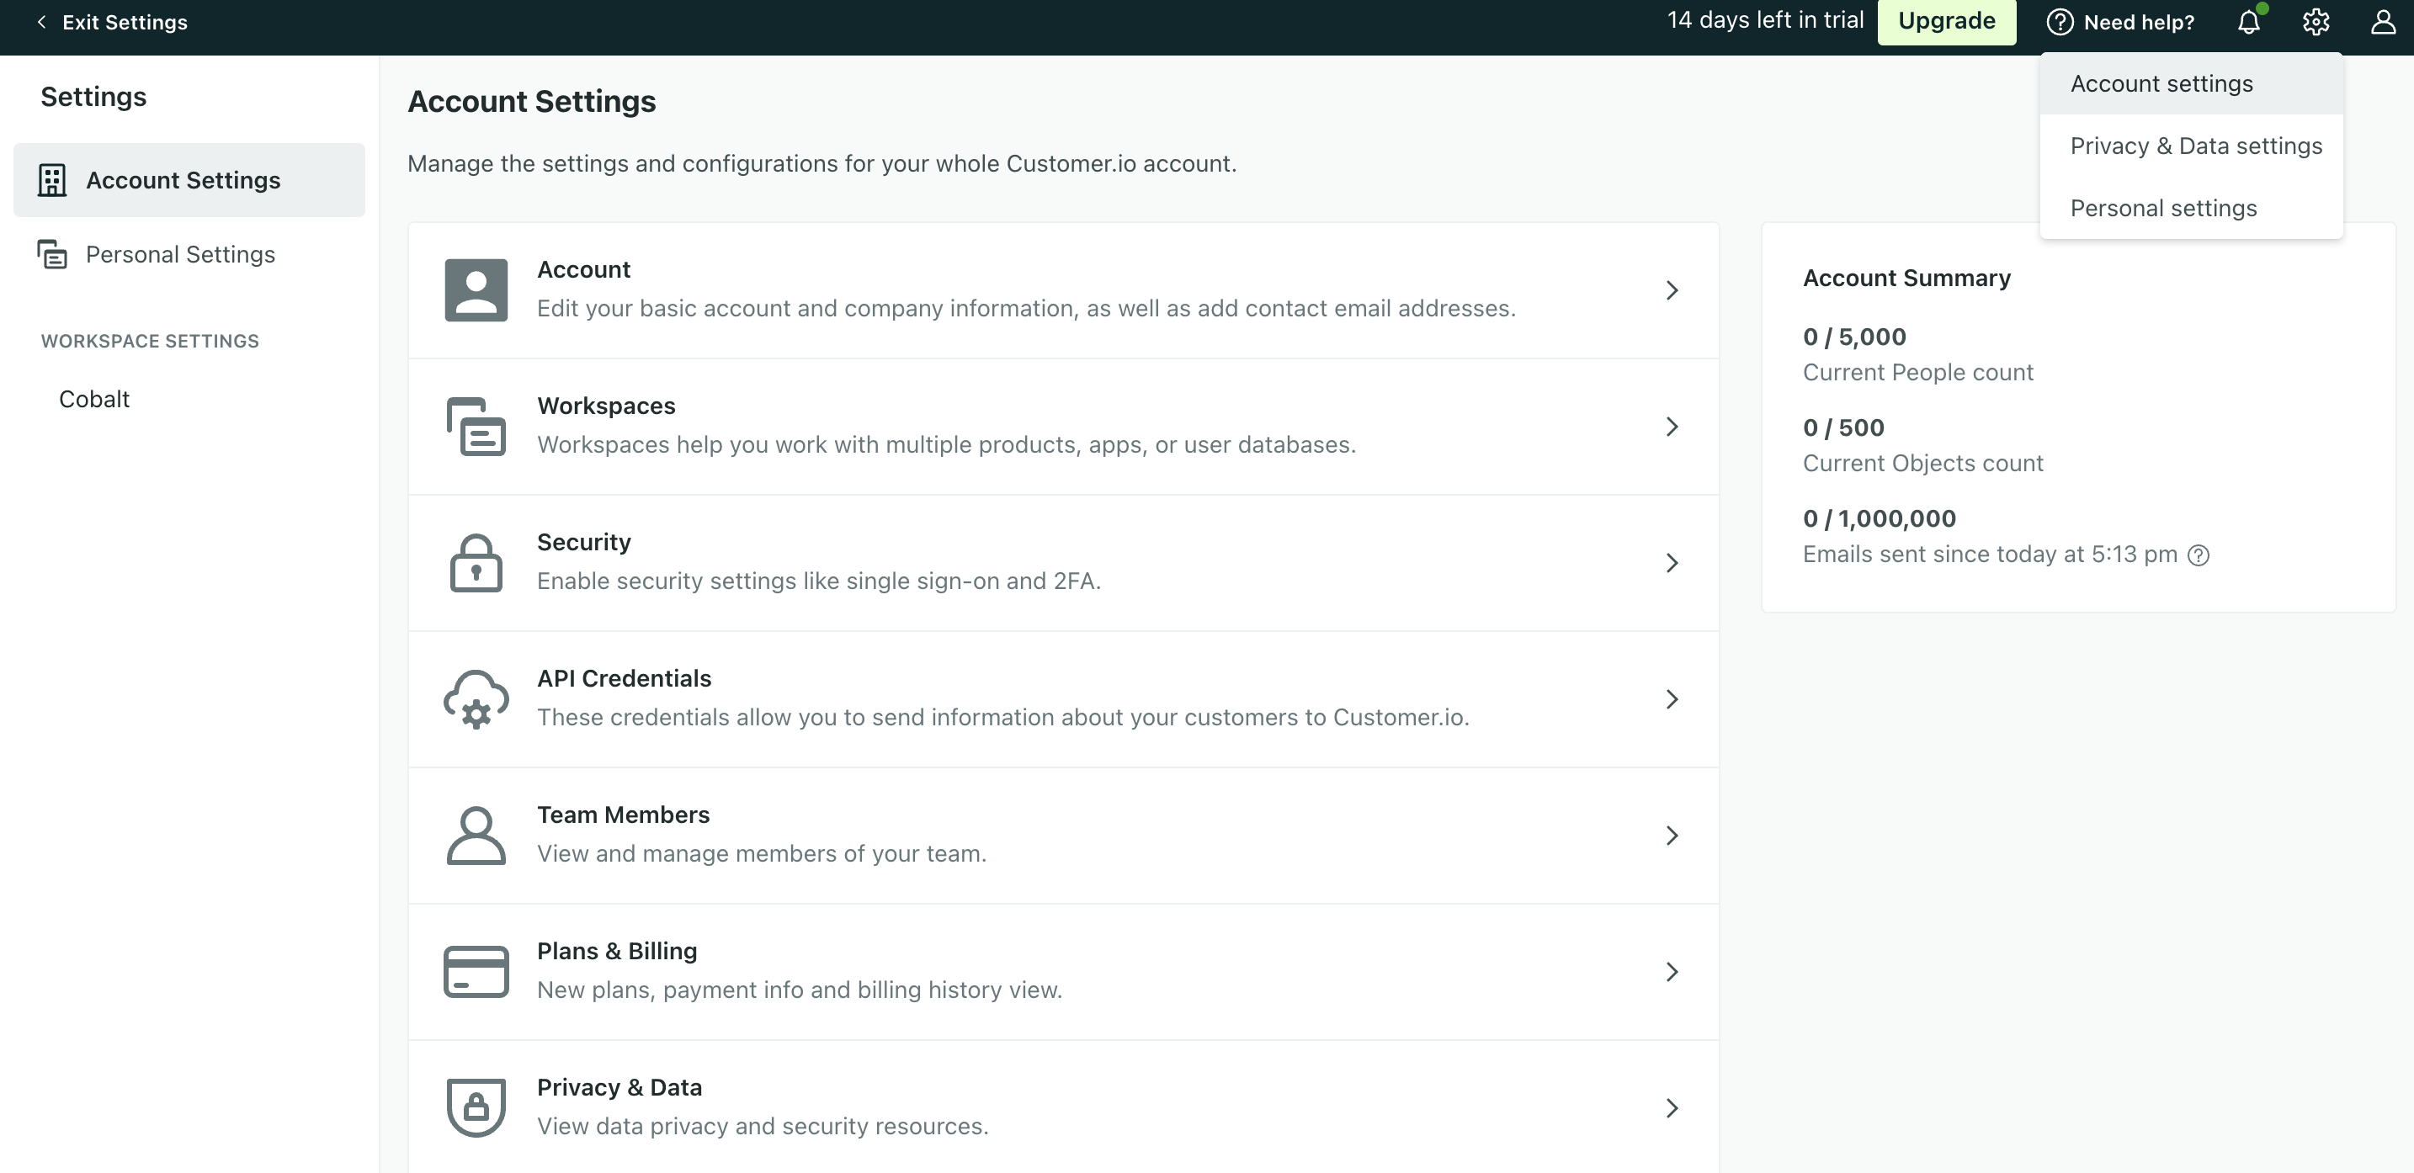Click the Account Settings building icon in sidebar
Viewport: 2414px width, 1173px height.
coord(52,180)
